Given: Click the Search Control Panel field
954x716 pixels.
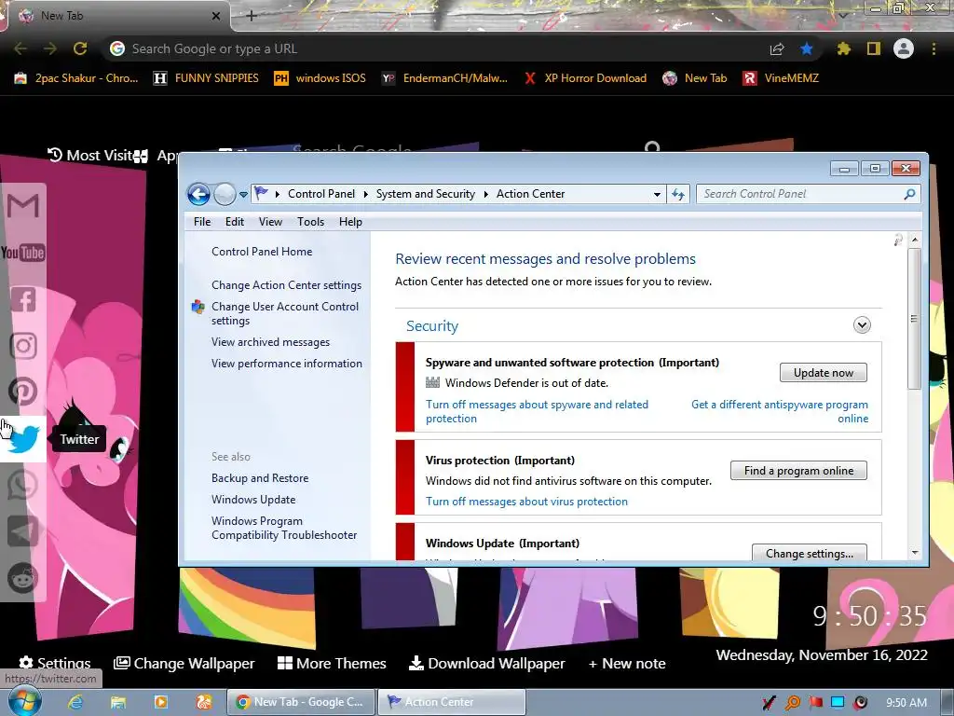Looking at the screenshot, I should click(x=808, y=194).
